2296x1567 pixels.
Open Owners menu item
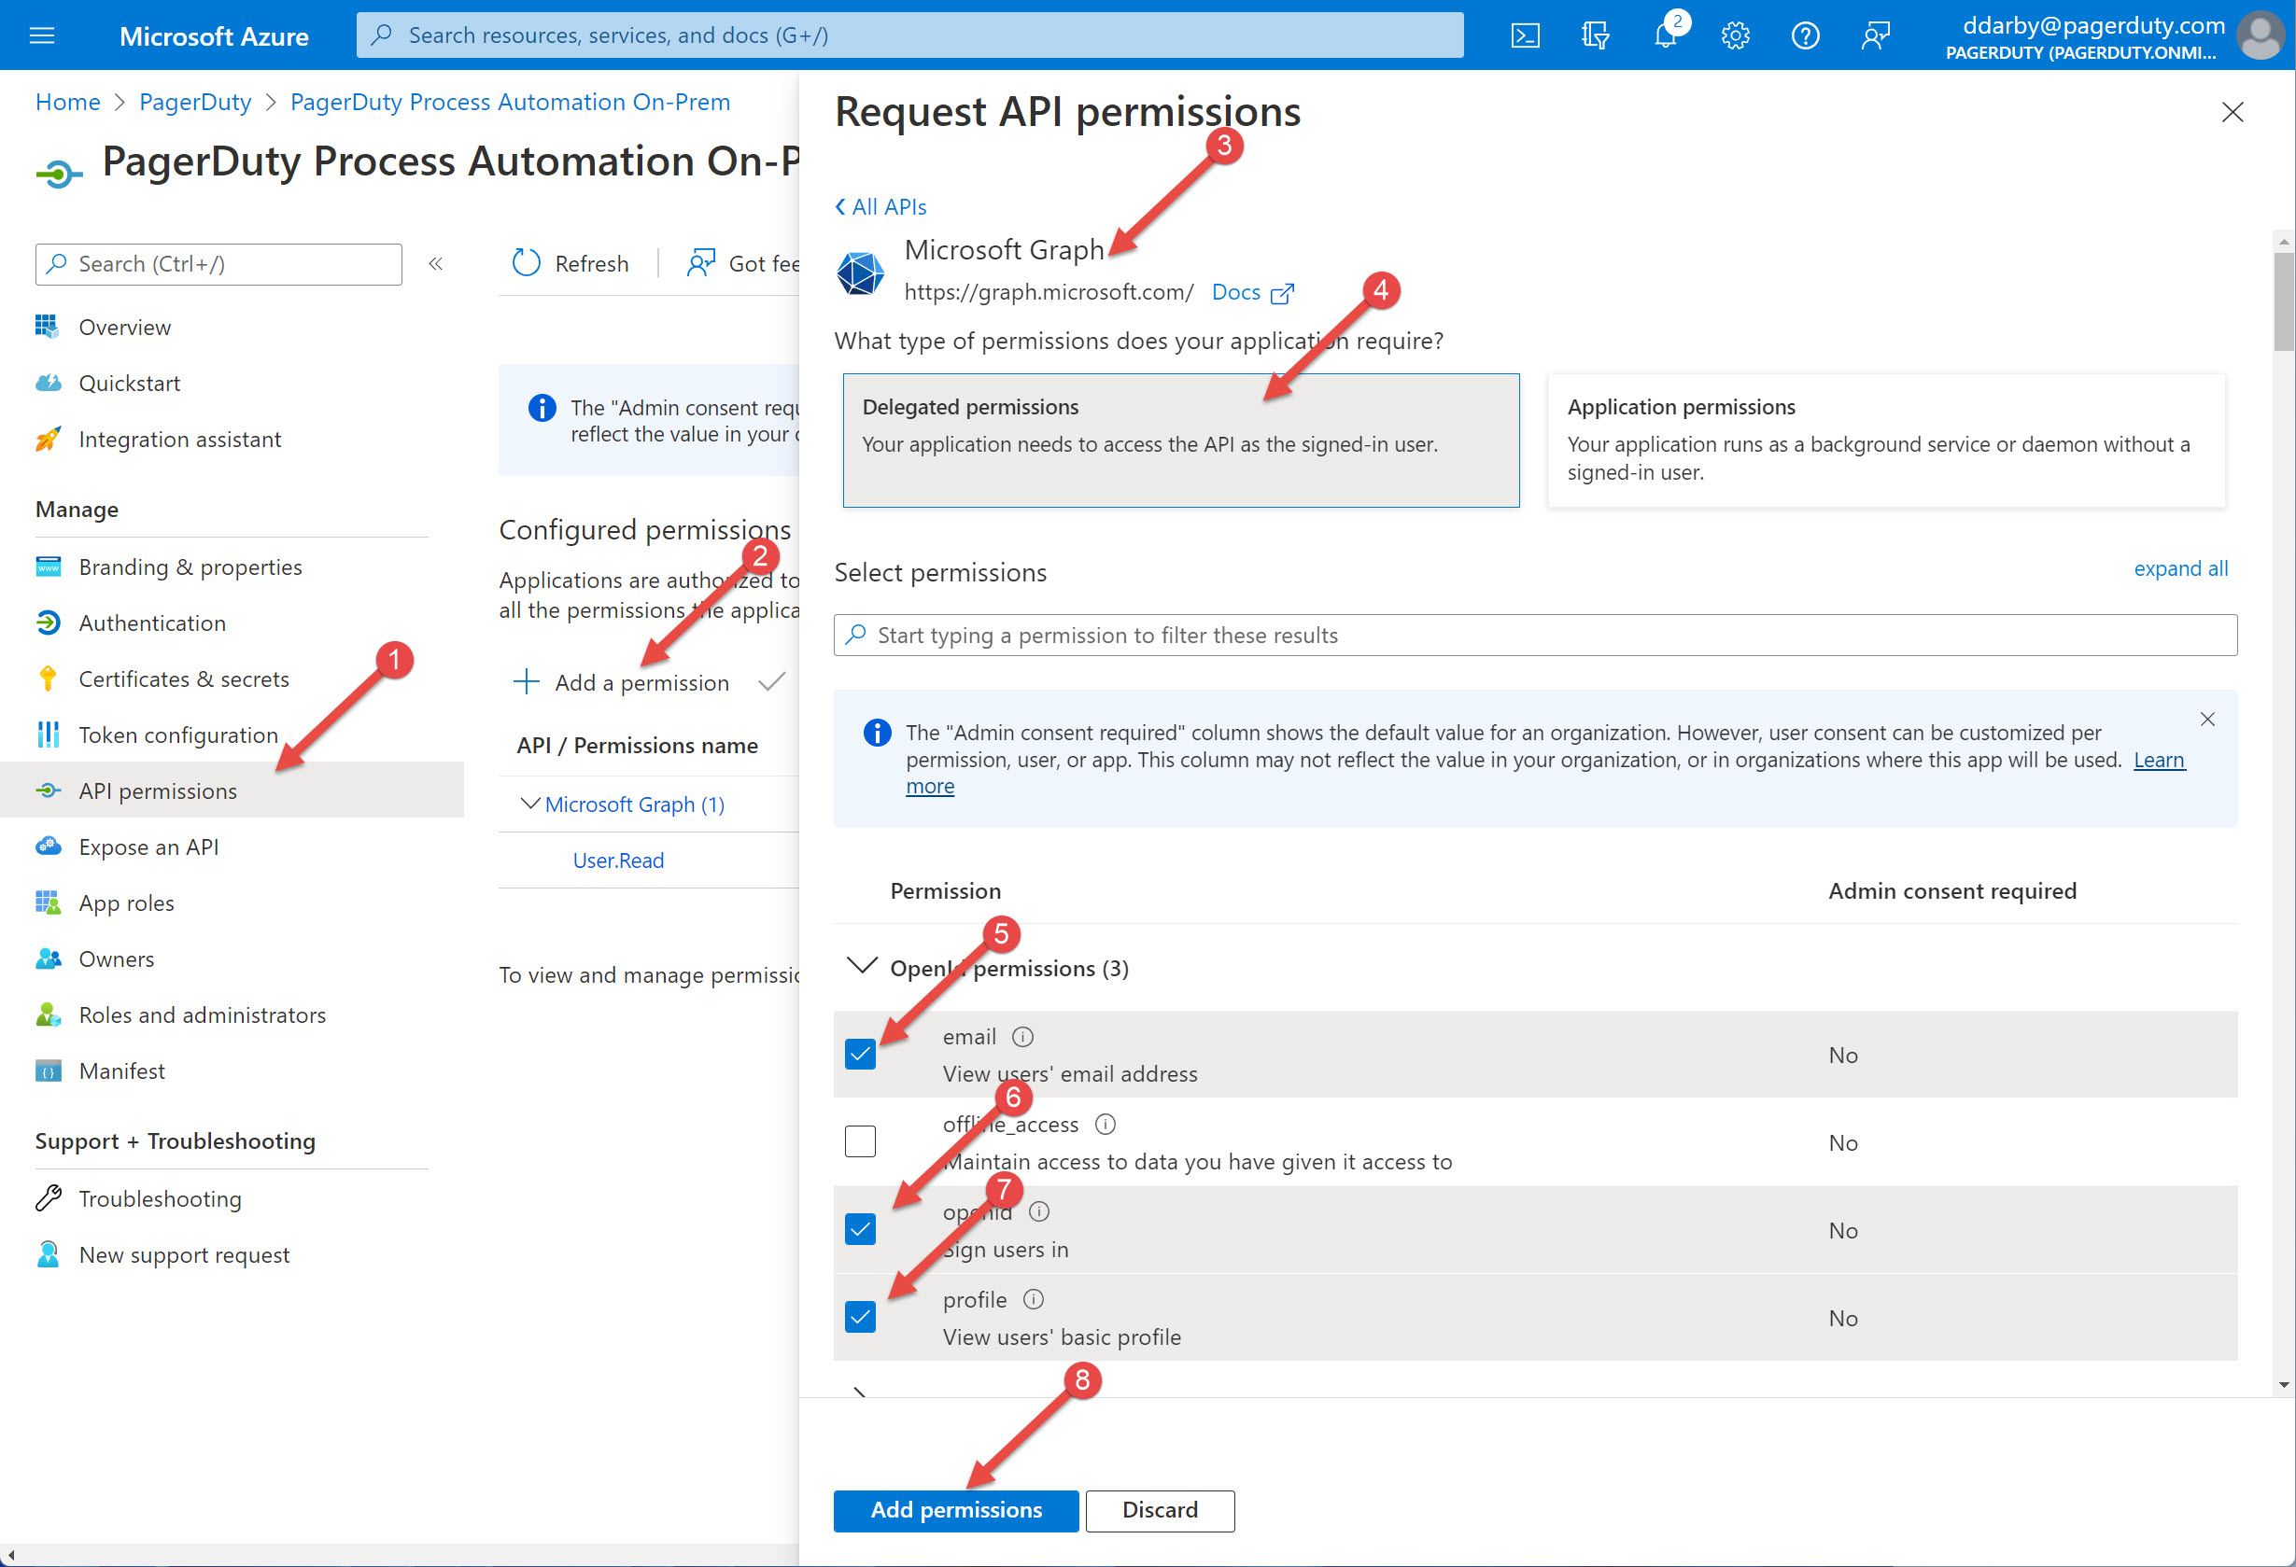[117, 959]
